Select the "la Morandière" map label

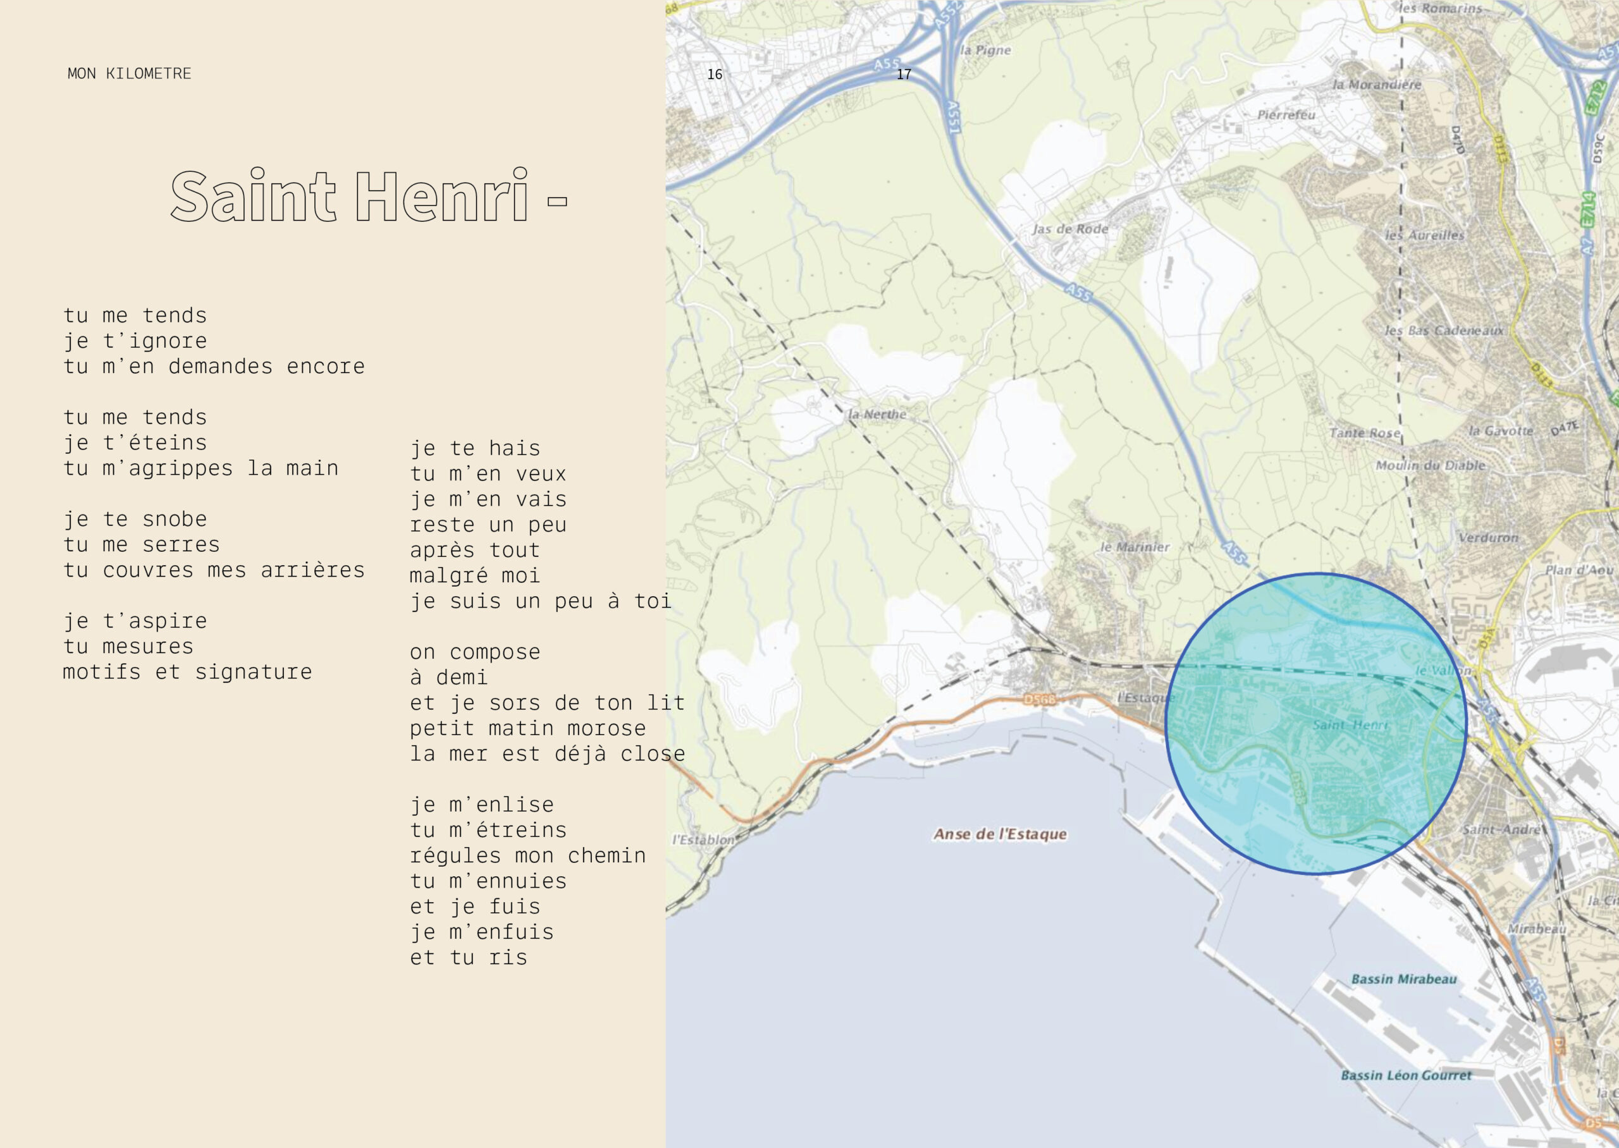click(1377, 85)
